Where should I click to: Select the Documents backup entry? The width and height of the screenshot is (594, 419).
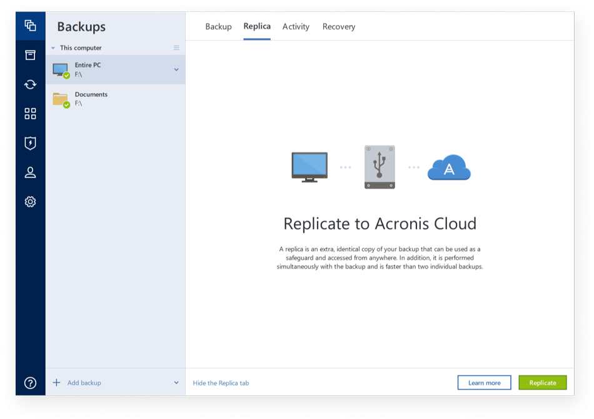(x=116, y=99)
